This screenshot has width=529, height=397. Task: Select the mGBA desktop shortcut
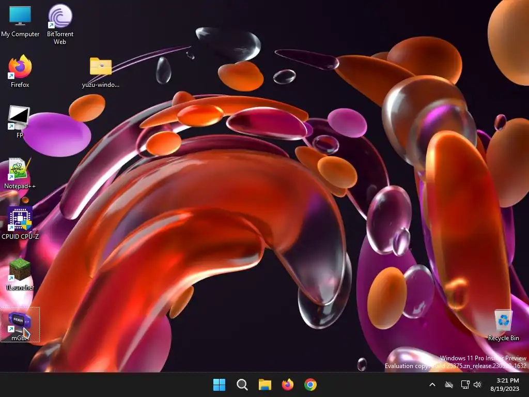tap(20, 325)
